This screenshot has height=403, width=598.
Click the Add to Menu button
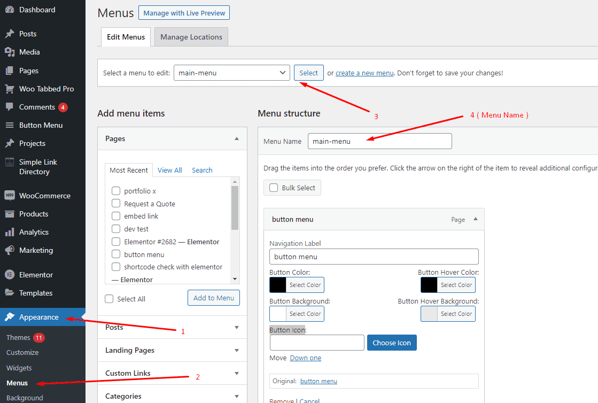(214, 298)
